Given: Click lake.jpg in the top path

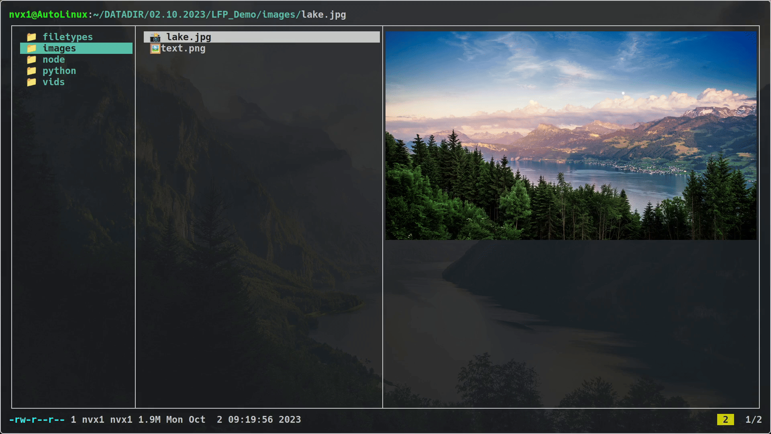Looking at the screenshot, I should point(324,14).
